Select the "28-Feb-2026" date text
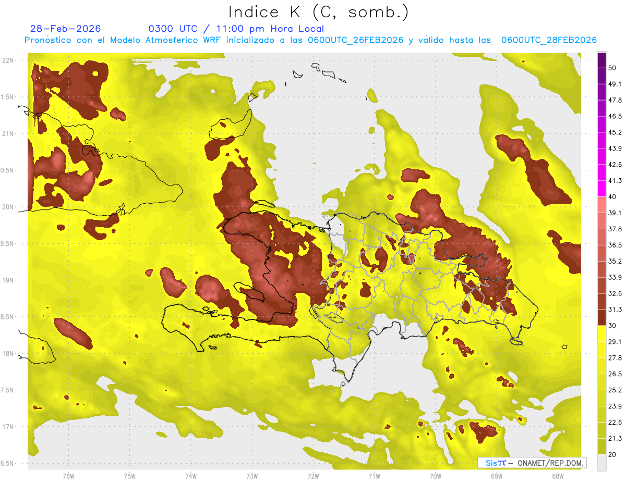This screenshot has height=483, width=626. (x=65, y=29)
